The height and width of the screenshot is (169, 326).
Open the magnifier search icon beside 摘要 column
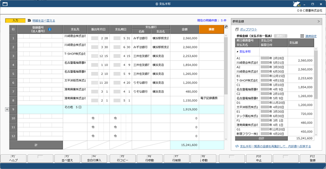pyautogui.click(x=226, y=27)
